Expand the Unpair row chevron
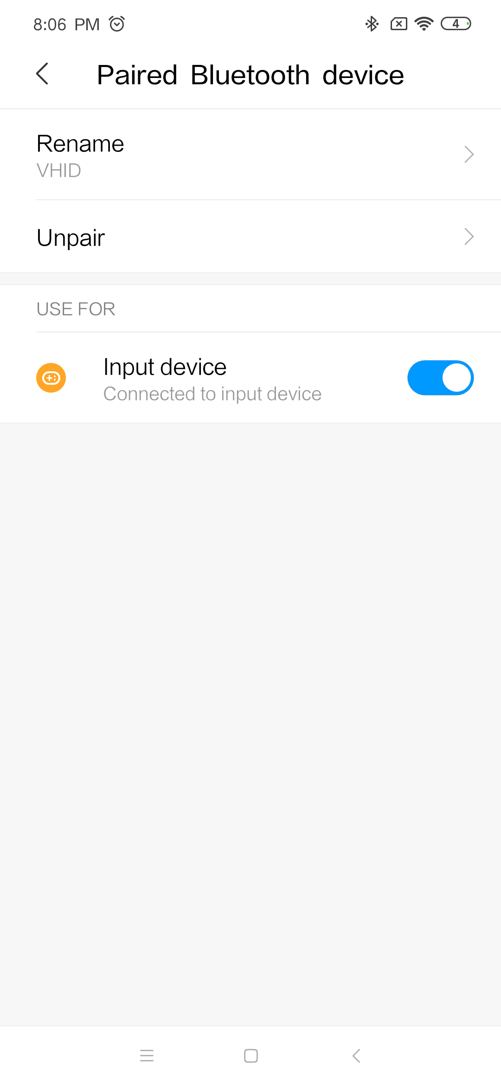501x1086 pixels. (x=469, y=237)
